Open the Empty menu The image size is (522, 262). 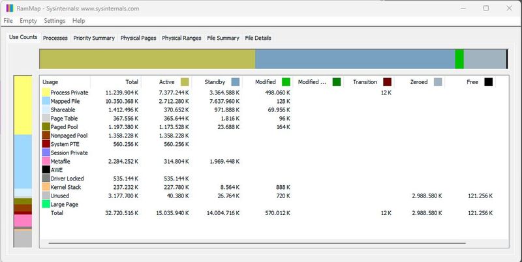28,21
